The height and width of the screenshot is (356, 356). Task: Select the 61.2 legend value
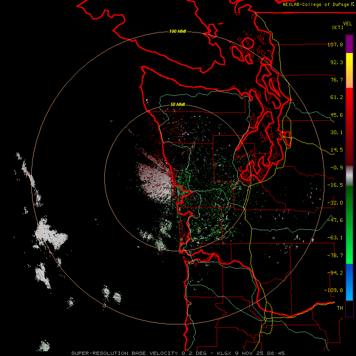[x=337, y=97]
